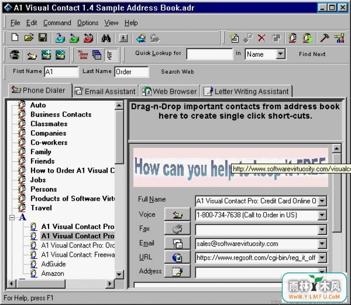Click the Open folder toolbar icon

coord(29,38)
